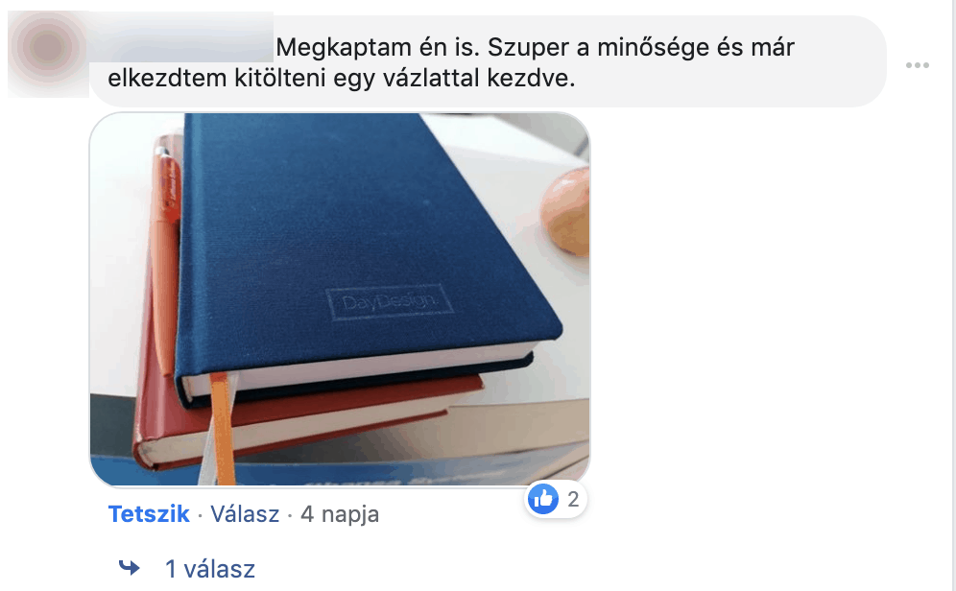The width and height of the screenshot is (956, 591).
Task: Click the reaction pill showing like and 2
Action: [556, 500]
